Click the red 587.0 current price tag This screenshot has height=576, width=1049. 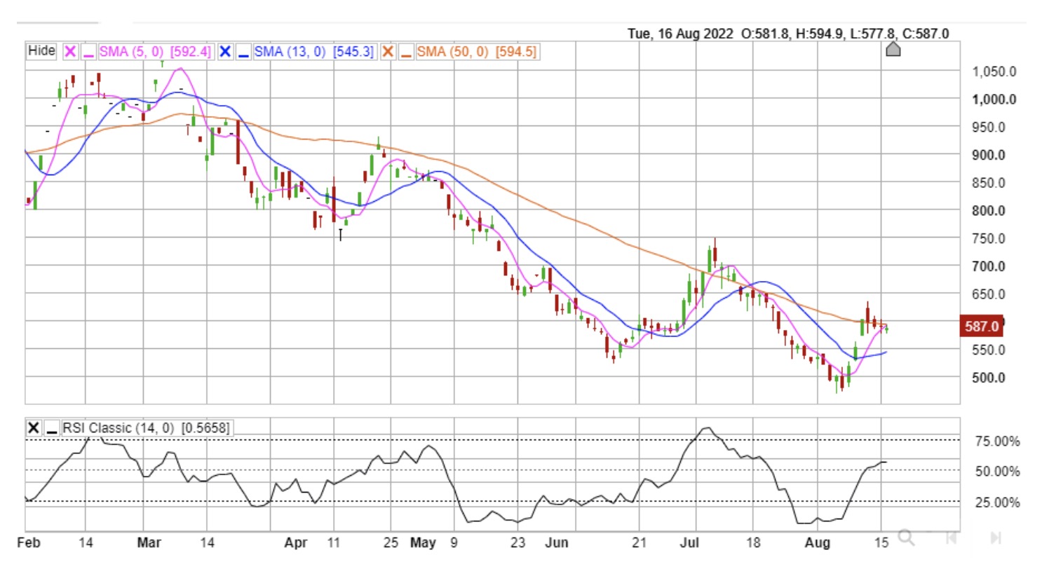point(981,326)
